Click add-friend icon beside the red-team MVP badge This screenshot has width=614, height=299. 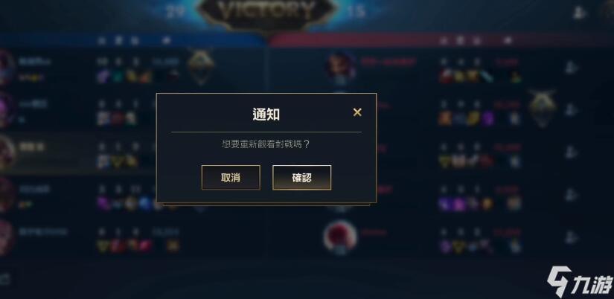click(572, 110)
